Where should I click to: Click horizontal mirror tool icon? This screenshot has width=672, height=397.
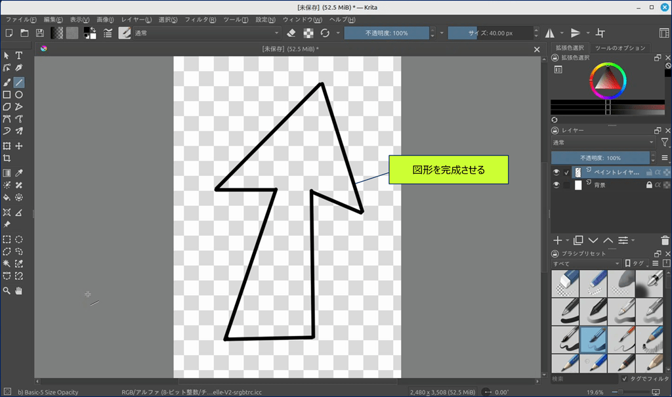[549, 33]
